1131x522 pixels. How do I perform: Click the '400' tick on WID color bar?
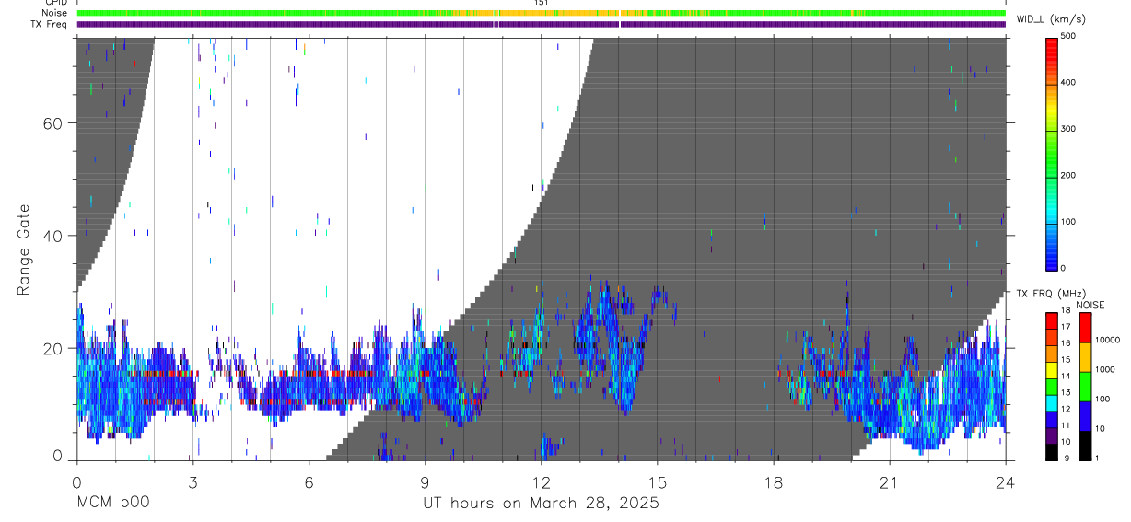[x=1068, y=82]
